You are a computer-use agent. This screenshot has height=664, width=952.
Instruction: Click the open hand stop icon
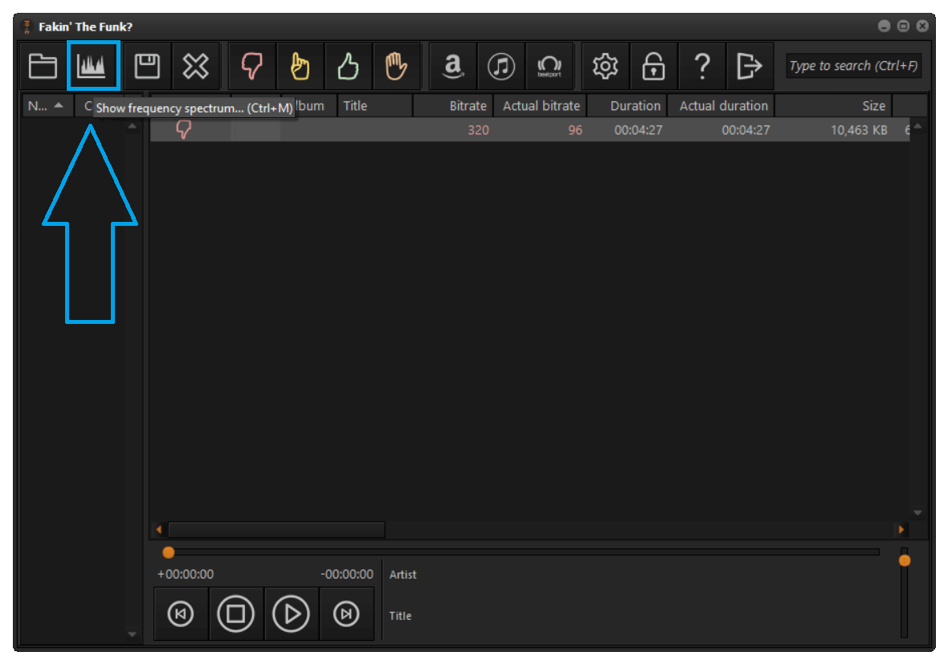click(396, 66)
